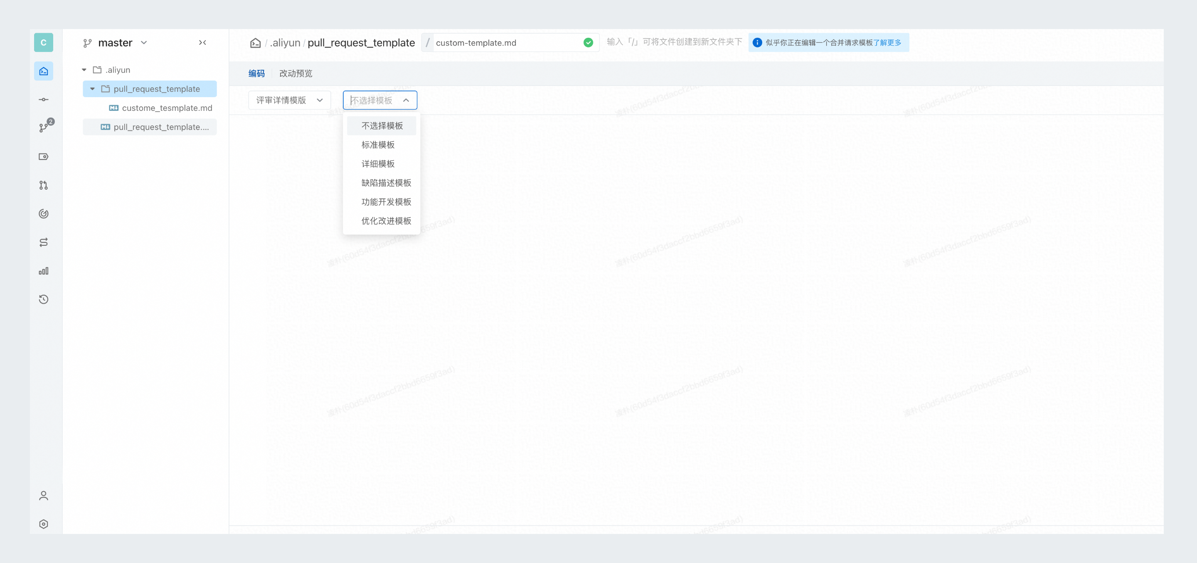Open the security scan radar icon
1197x563 pixels.
tap(44, 213)
